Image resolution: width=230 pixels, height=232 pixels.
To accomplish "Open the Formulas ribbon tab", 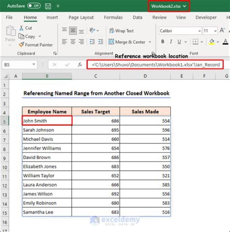I will pyautogui.click(x=113, y=18).
